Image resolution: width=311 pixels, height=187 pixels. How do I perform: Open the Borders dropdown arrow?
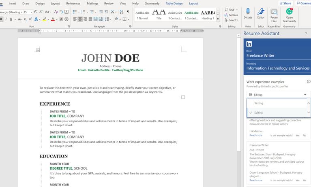pos(129,19)
